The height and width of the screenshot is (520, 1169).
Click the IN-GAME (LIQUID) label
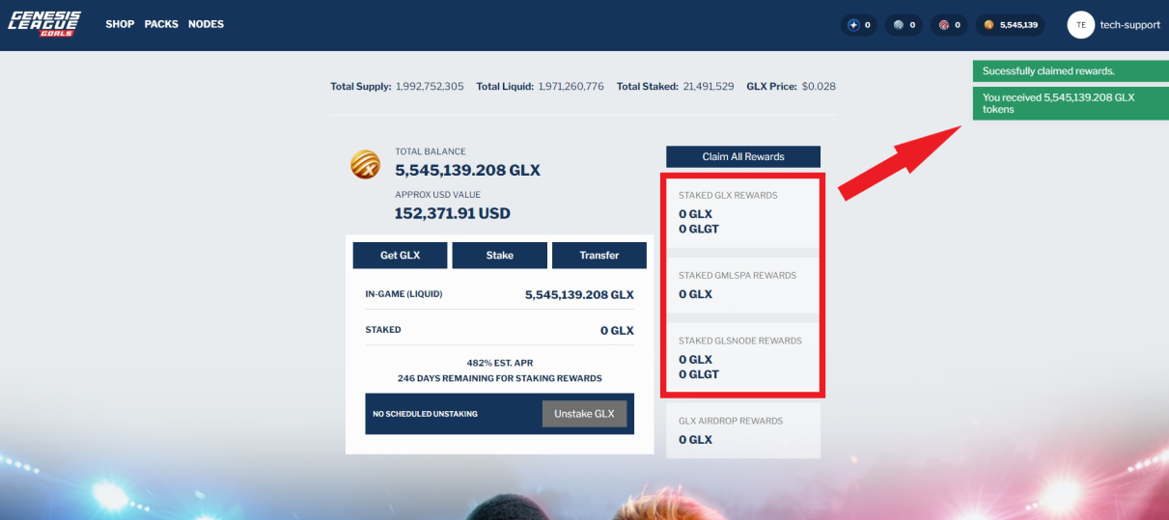pos(404,293)
